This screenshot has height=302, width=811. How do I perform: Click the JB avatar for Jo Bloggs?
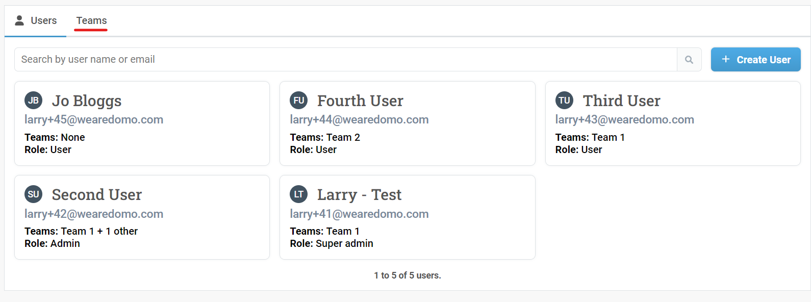coord(34,100)
